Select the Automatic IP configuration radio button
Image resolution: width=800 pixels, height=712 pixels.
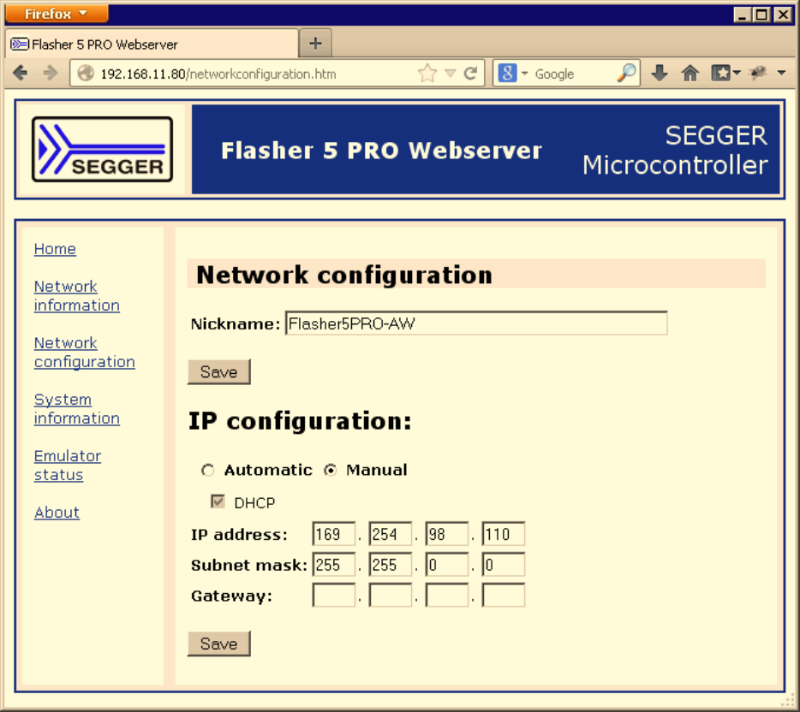point(207,470)
